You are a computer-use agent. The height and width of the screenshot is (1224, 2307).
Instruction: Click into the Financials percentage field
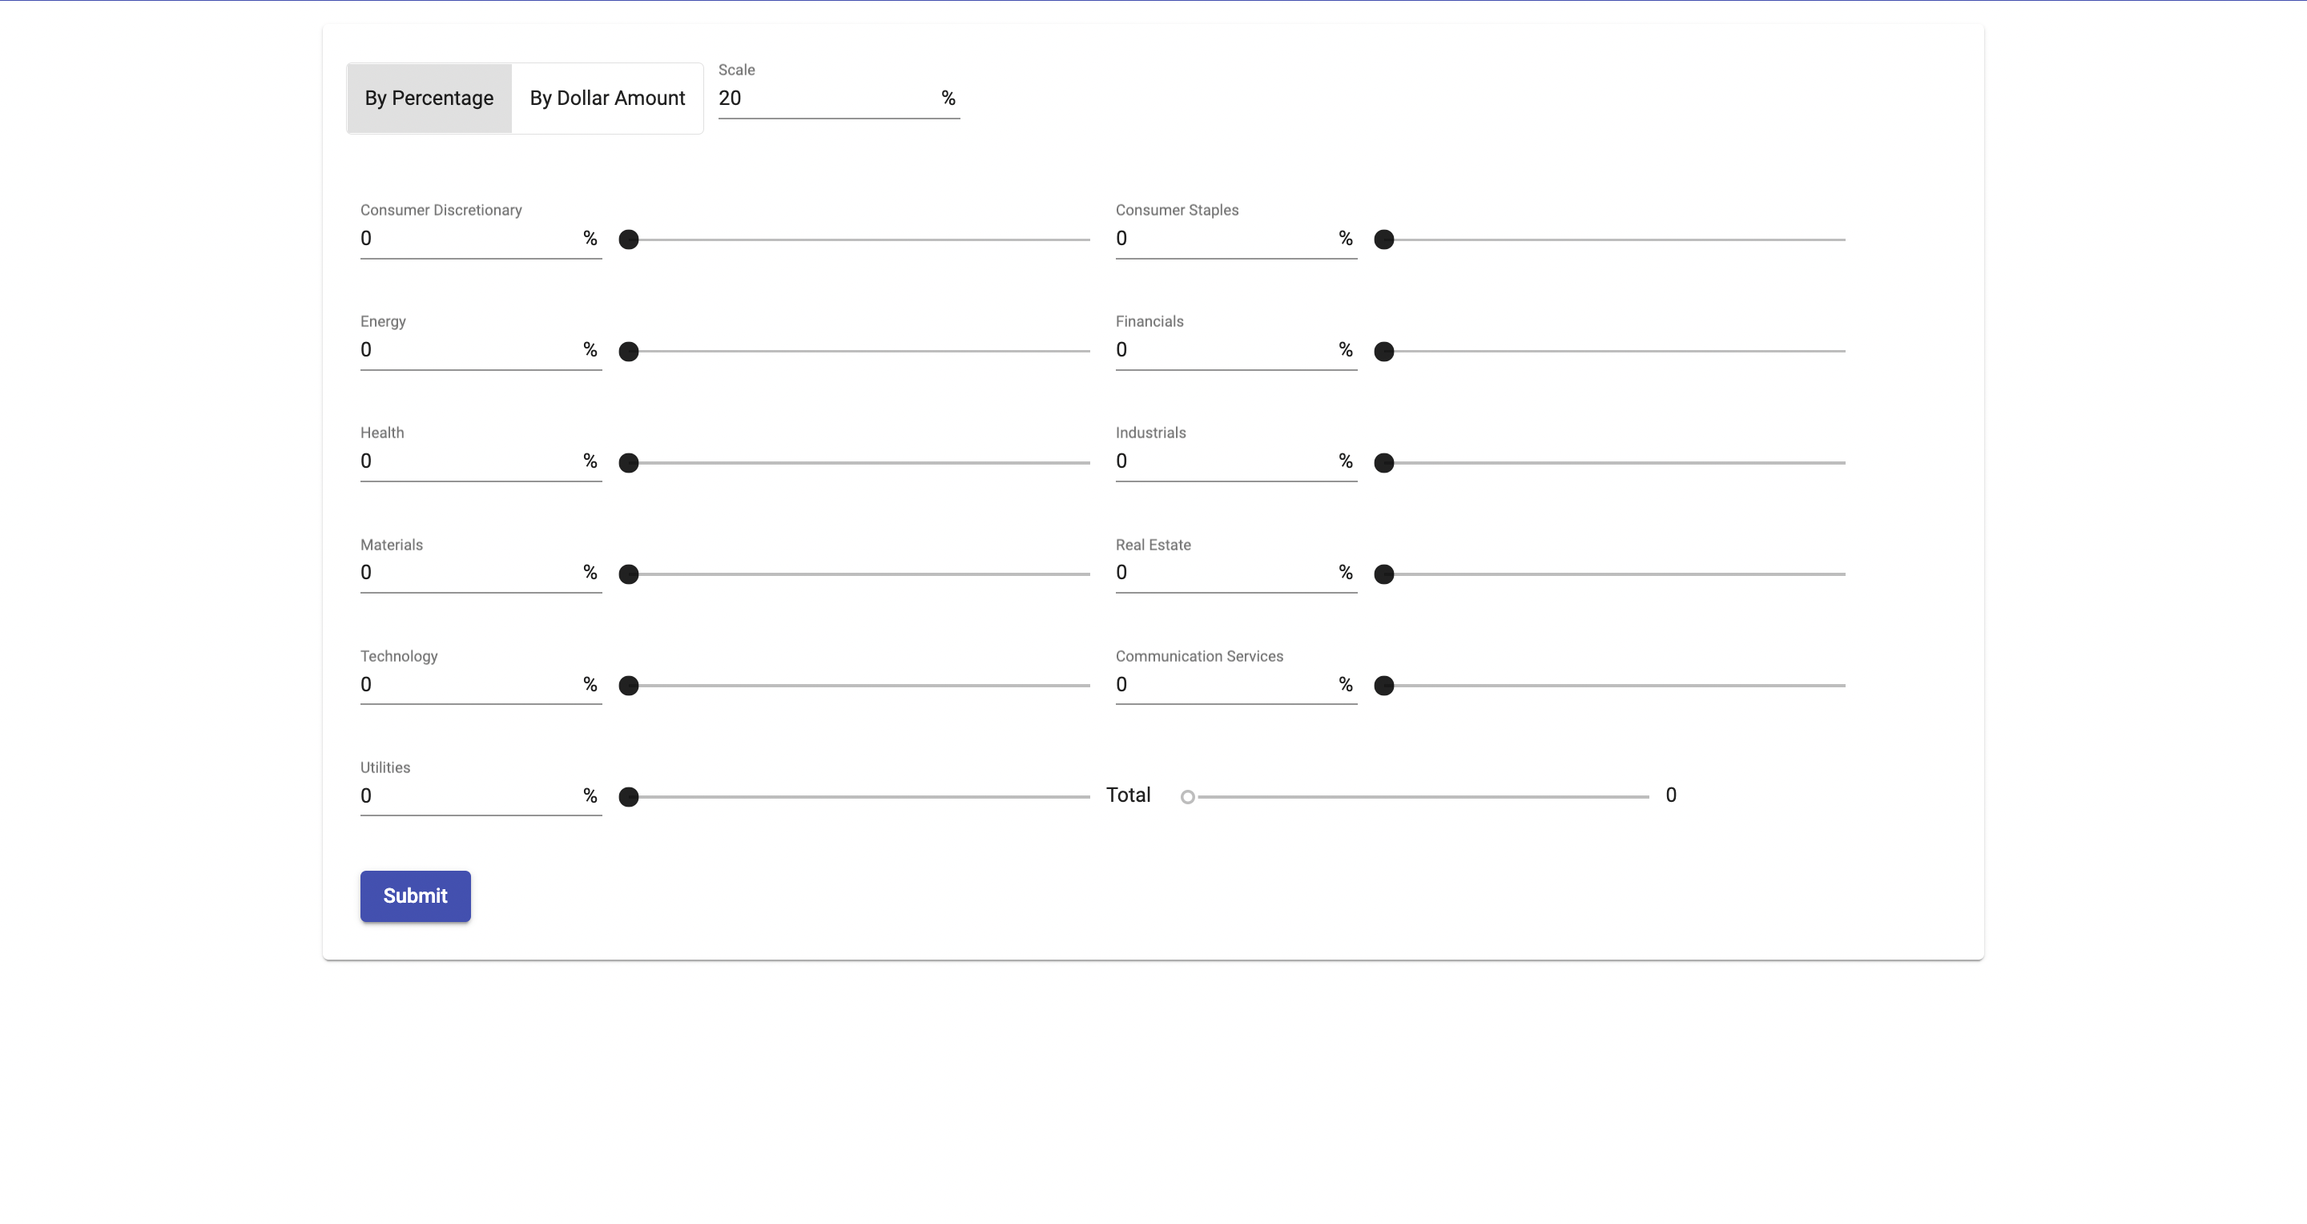point(1222,350)
